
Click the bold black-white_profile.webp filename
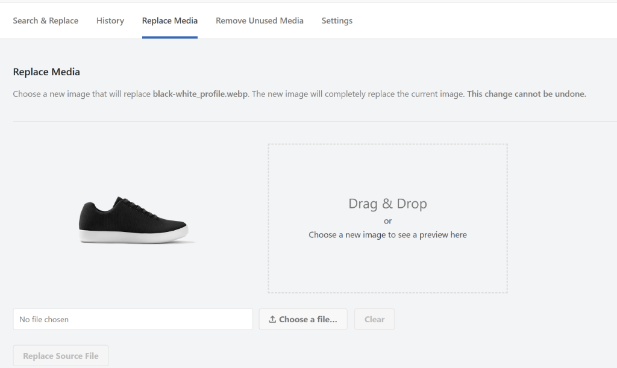(x=200, y=94)
